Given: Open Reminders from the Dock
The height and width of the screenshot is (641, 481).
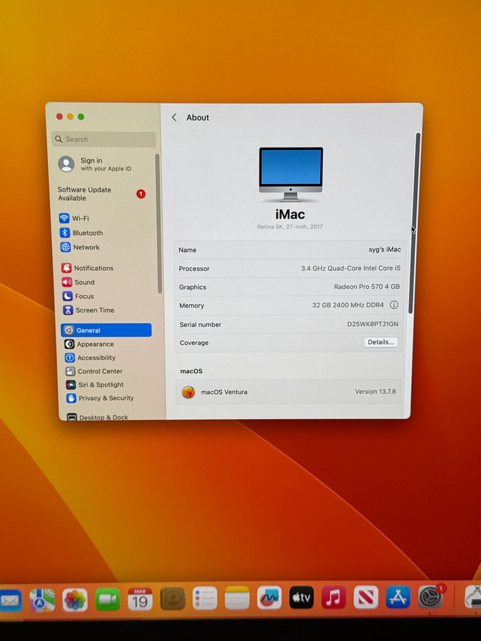Looking at the screenshot, I should (205, 599).
